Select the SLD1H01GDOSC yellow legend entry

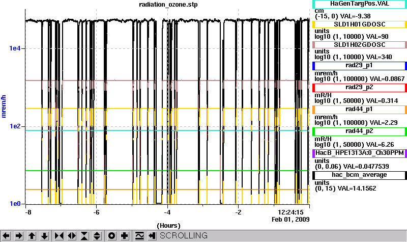(x=360, y=24)
